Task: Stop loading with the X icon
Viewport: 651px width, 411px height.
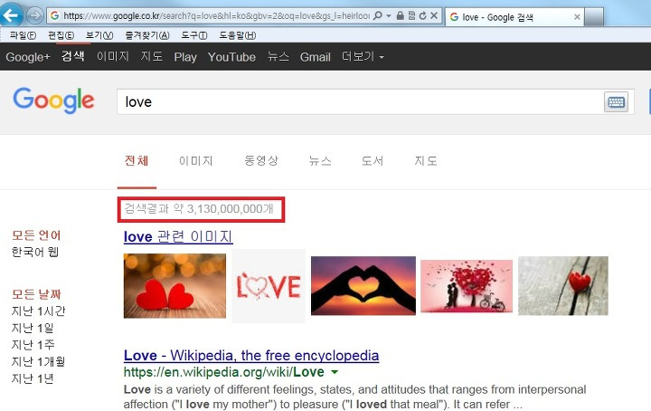Action: point(434,15)
